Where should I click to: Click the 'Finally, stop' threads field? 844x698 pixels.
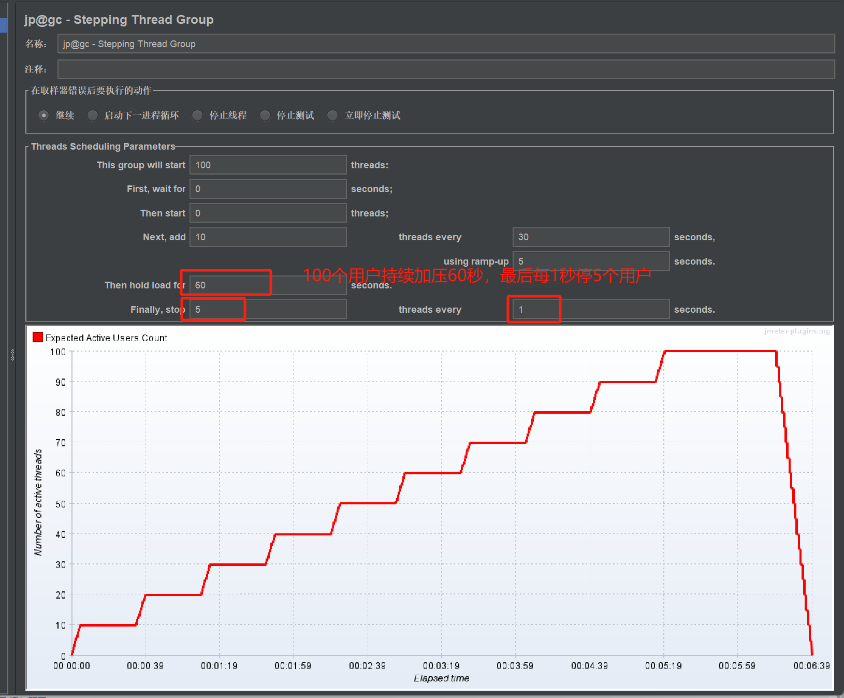[268, 310]
